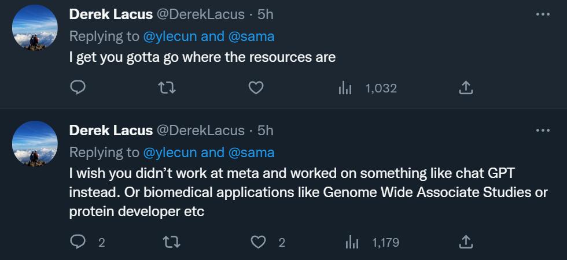This screenshot has height=260, width=567.
Task: Reply to the 'resources are' tweet
Action: coord(78,88)
